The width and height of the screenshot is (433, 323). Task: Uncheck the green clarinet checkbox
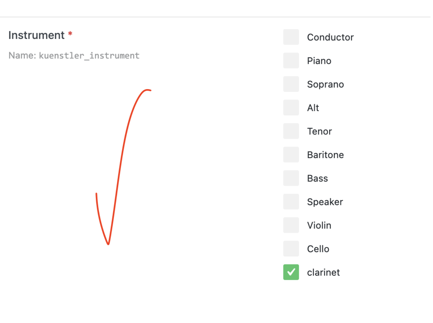291,272
